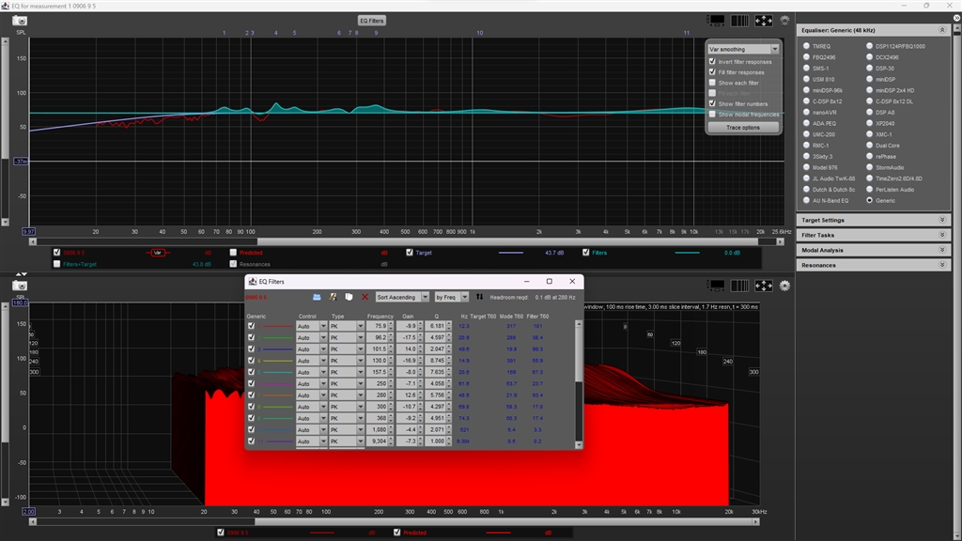Enable Show each filter checkbox
The image size is (962, 541).
(712, 83)
